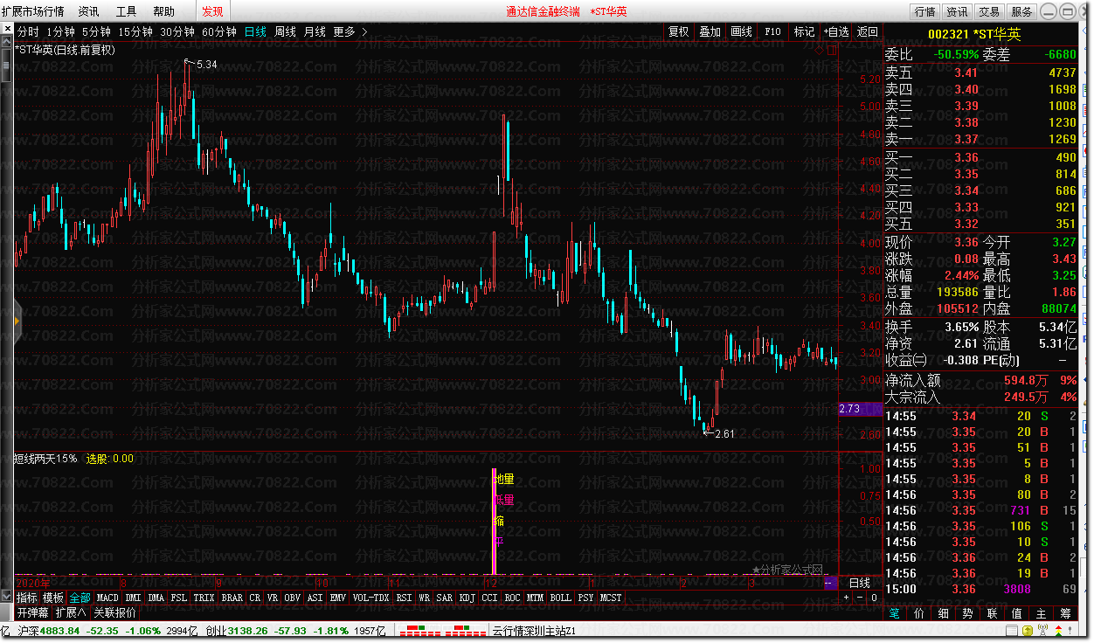Click the 返回 back button
This screenshot has height=643, width=1094.
[867, 31]
